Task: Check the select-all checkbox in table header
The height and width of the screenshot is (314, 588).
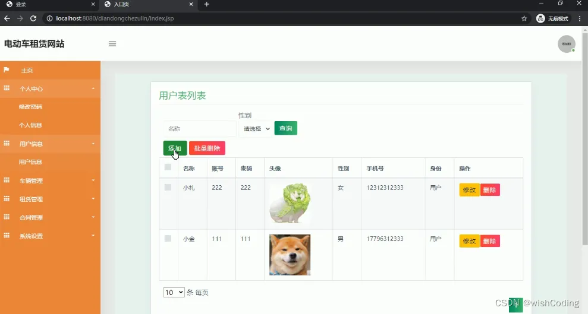Action: tap(168, 167)
